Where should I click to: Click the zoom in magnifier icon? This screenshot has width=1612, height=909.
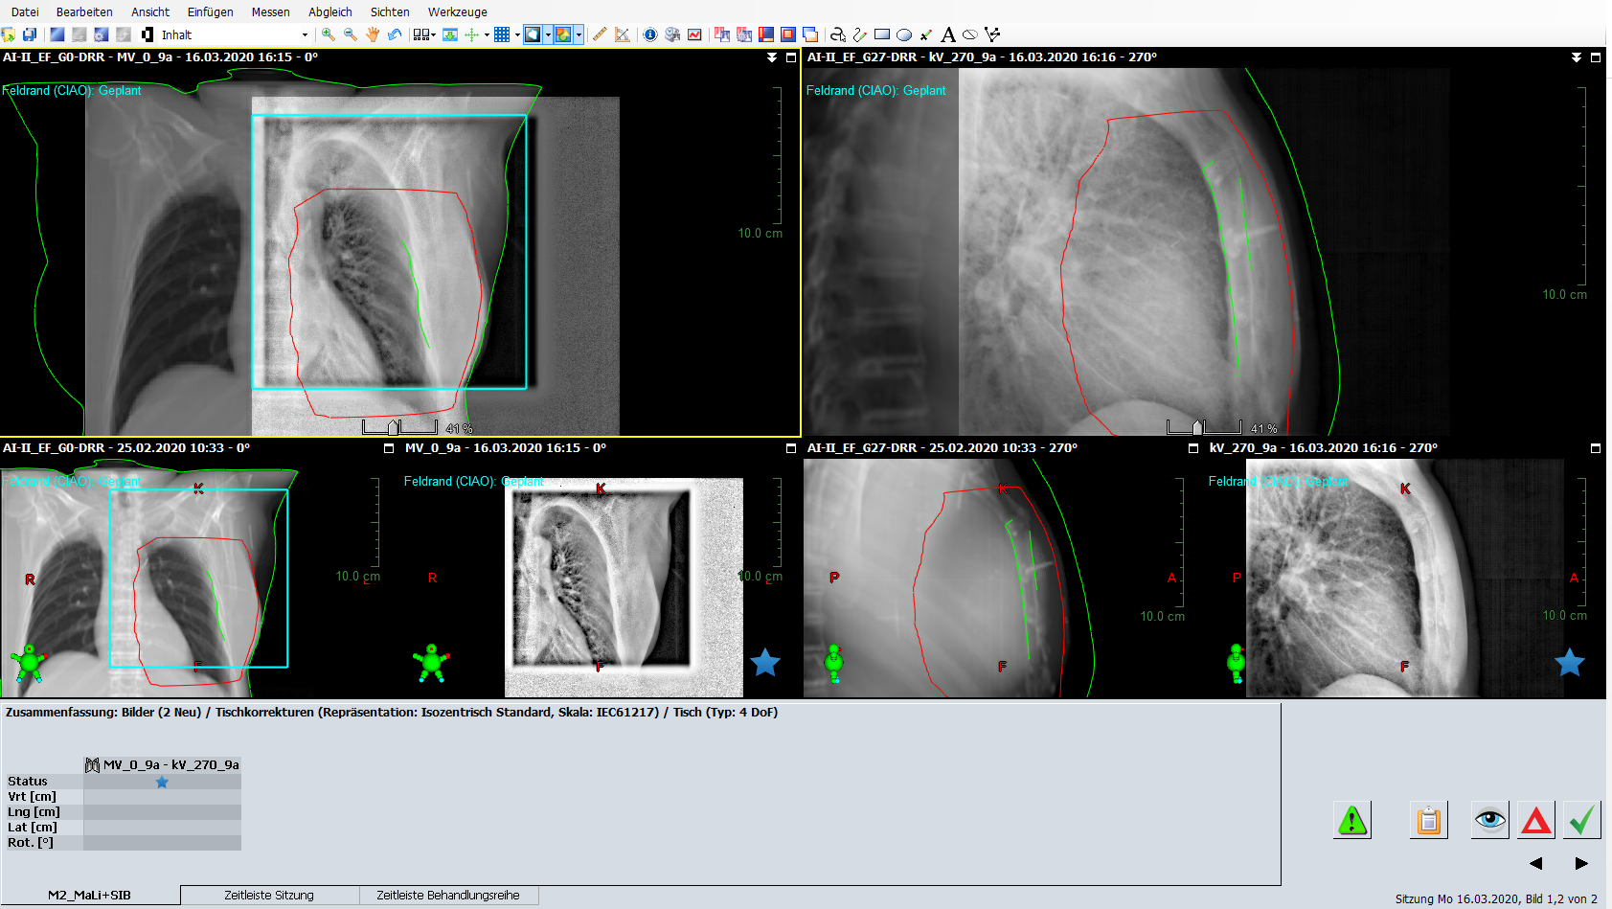[329, 34]
